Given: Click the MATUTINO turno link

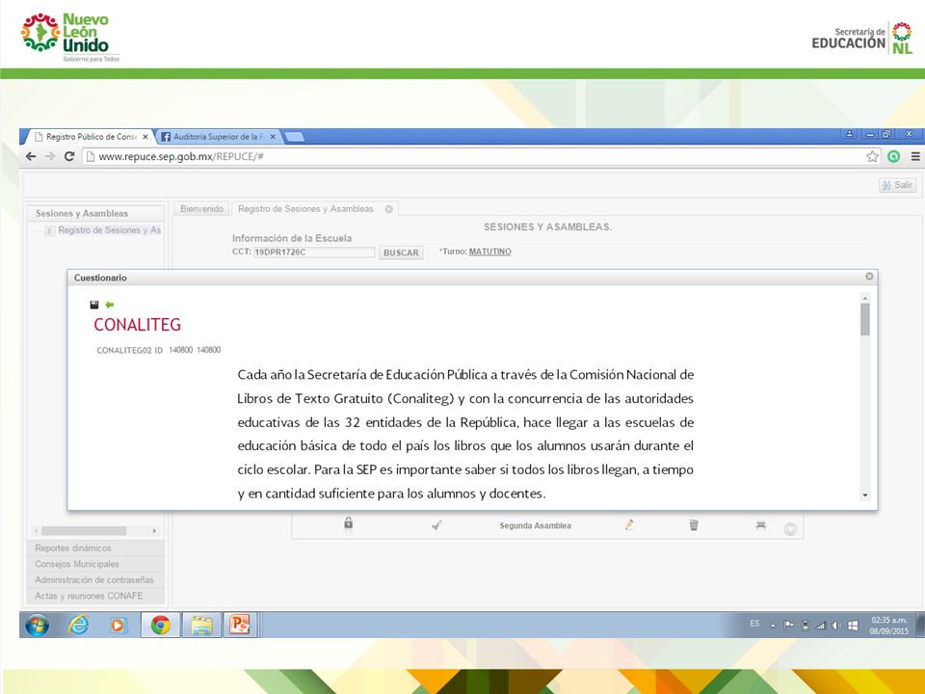Looking at the screenshot, I should [x=490, y=252].
